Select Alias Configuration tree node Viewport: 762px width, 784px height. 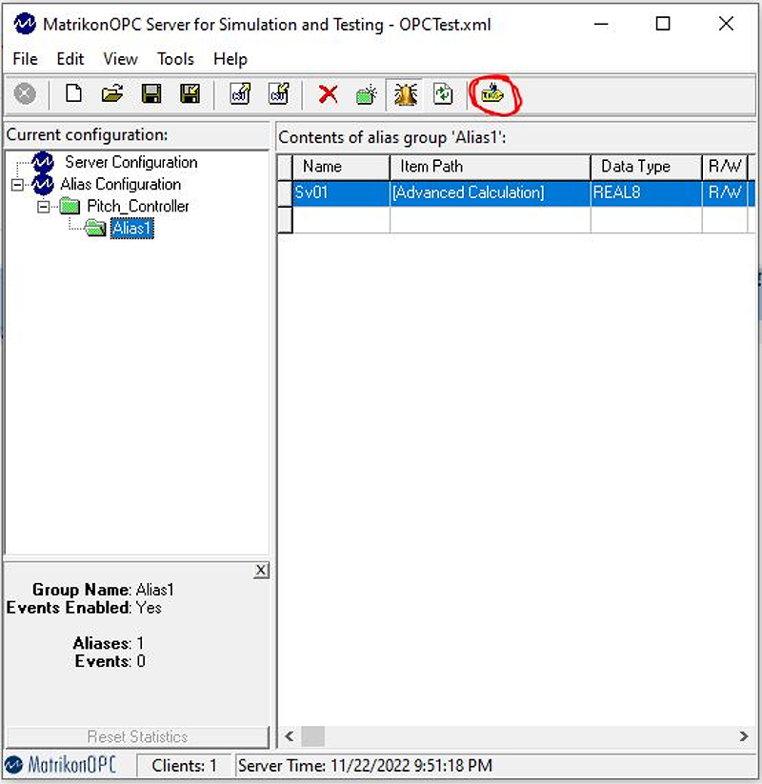[x=121, y=184]
